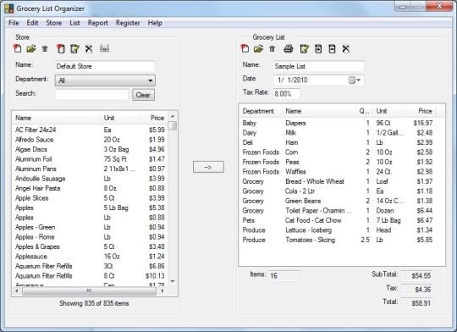Open the Help menu

point(155,23)
